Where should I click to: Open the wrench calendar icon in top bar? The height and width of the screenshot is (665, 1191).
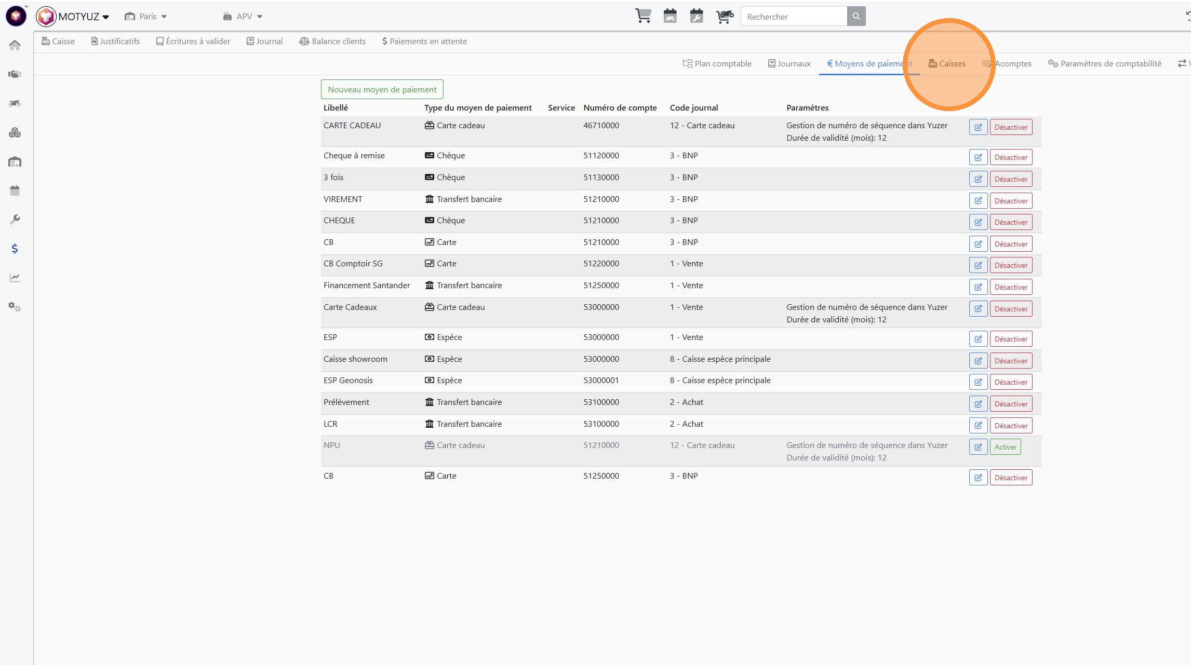(x=696, y=16)
